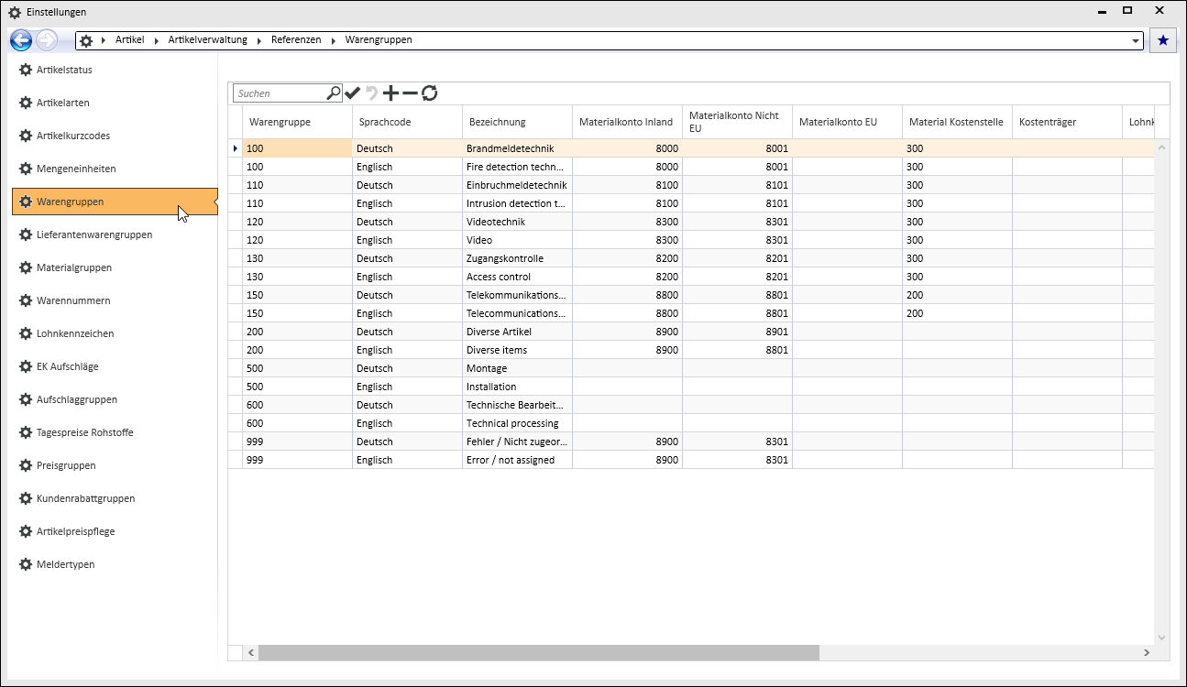Click the horizontal scrollbar thumb
1187x687 pixels.
(x=539, y=653)
